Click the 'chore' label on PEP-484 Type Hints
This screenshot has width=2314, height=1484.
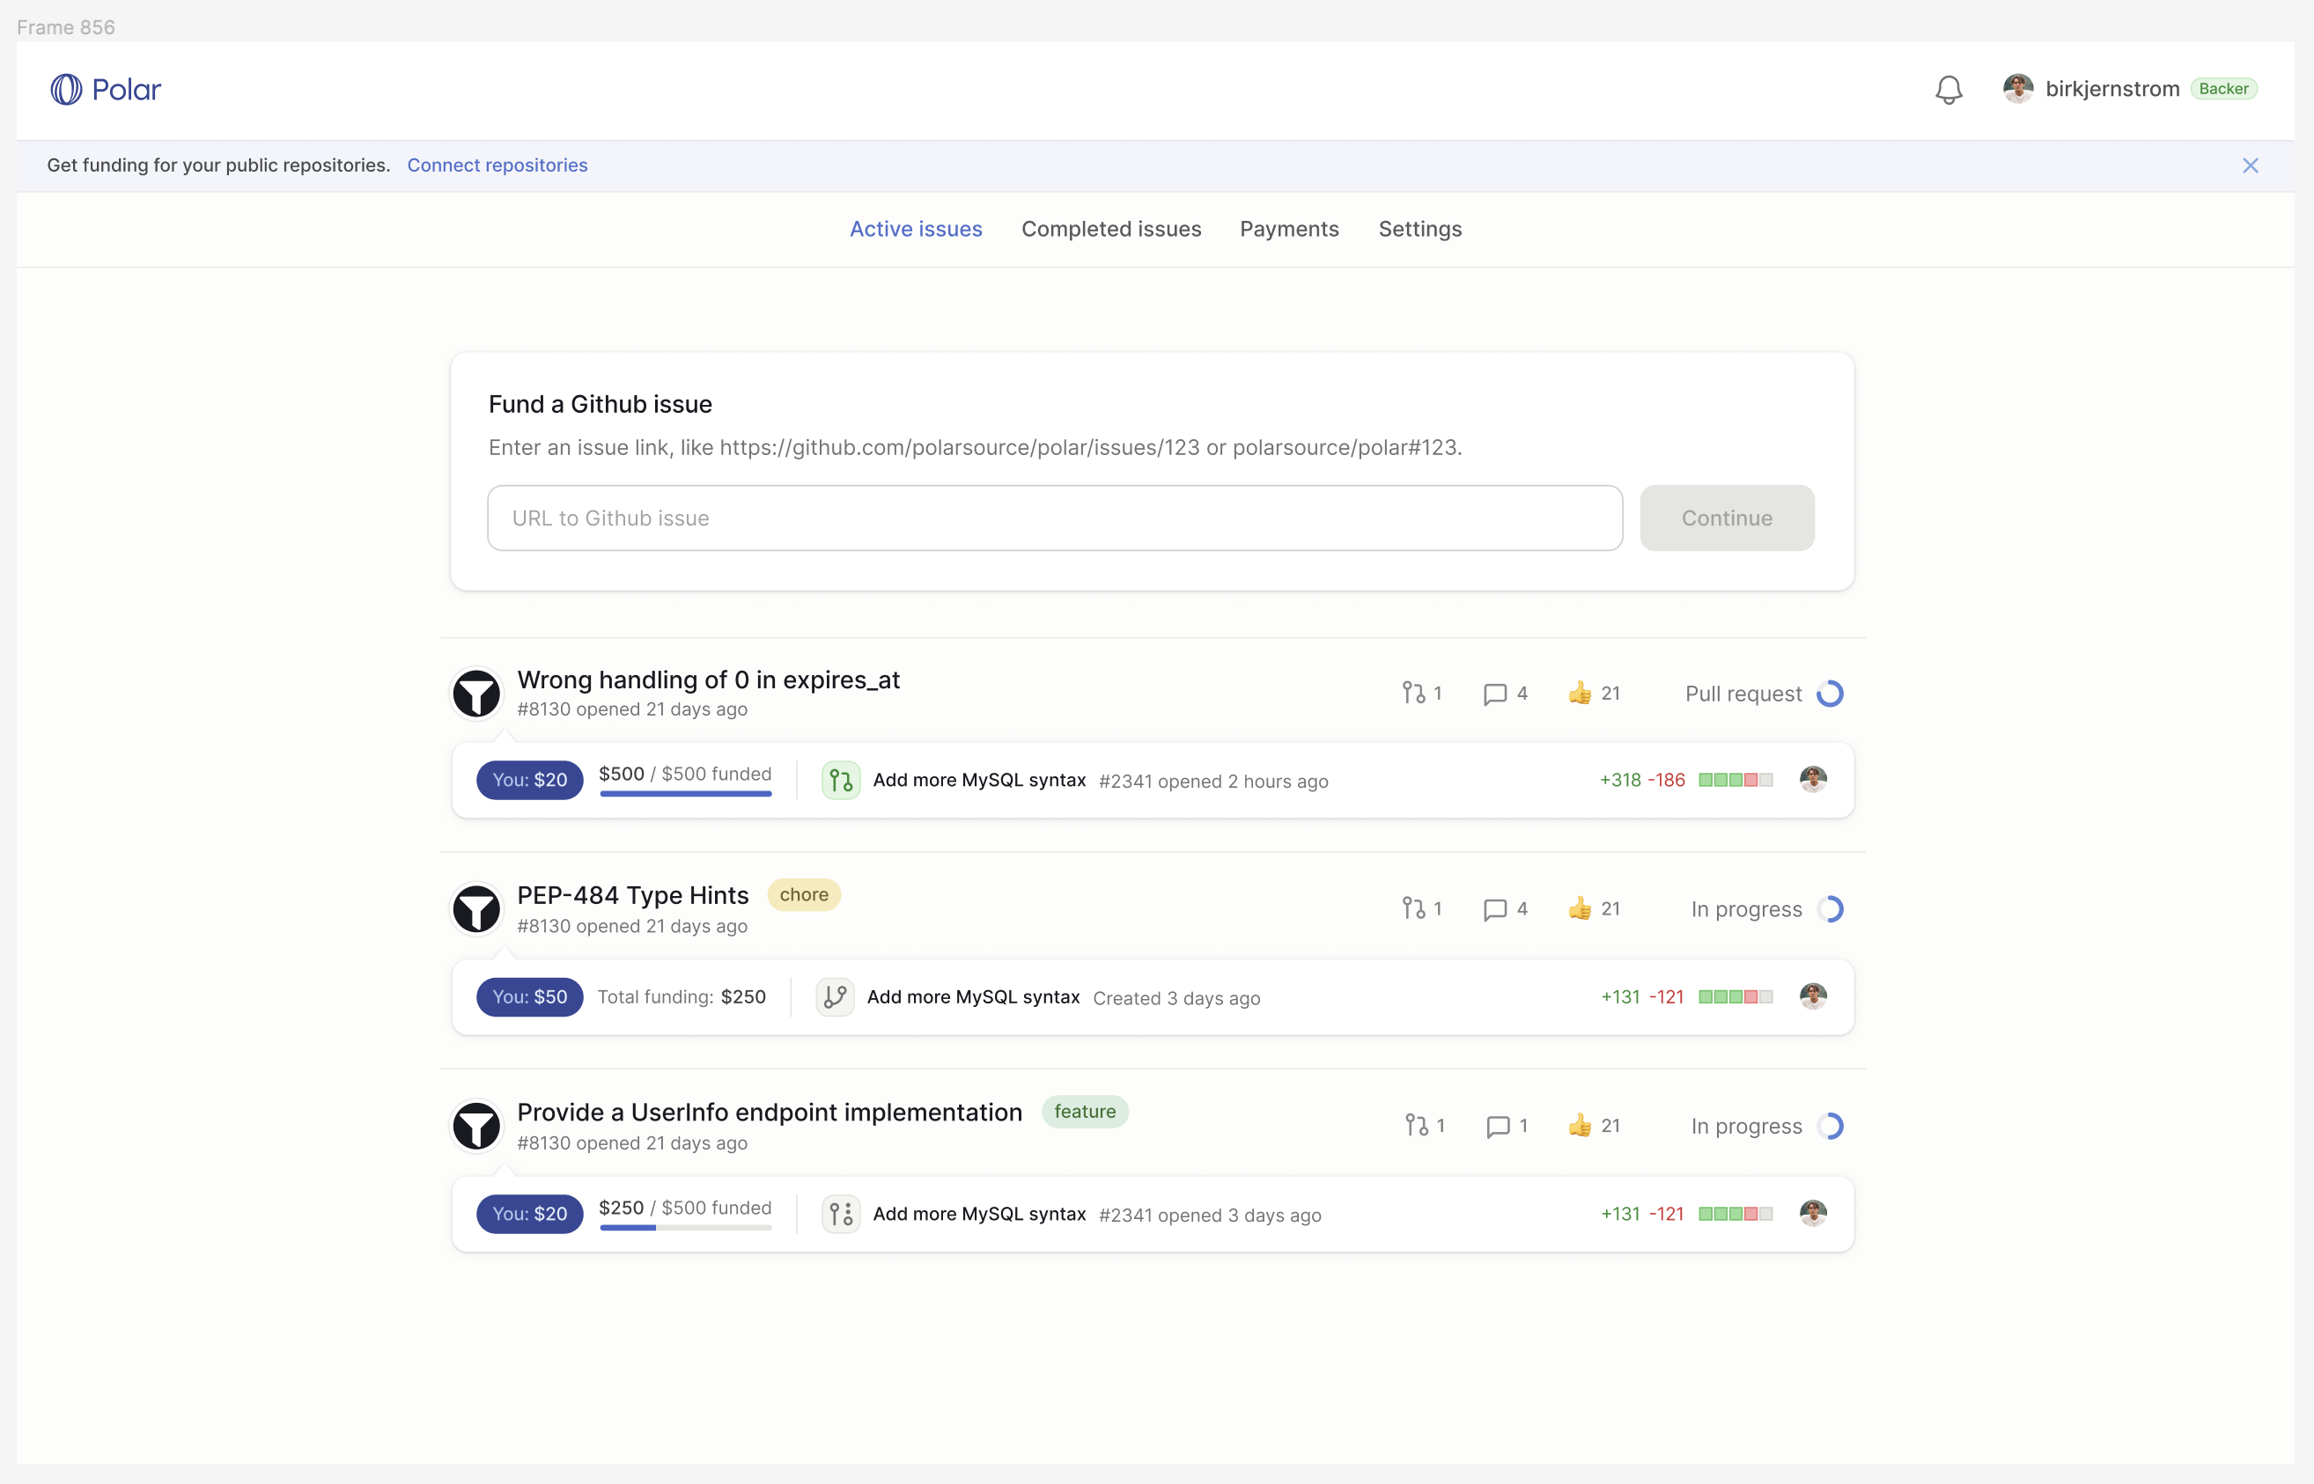click(804, 894)
